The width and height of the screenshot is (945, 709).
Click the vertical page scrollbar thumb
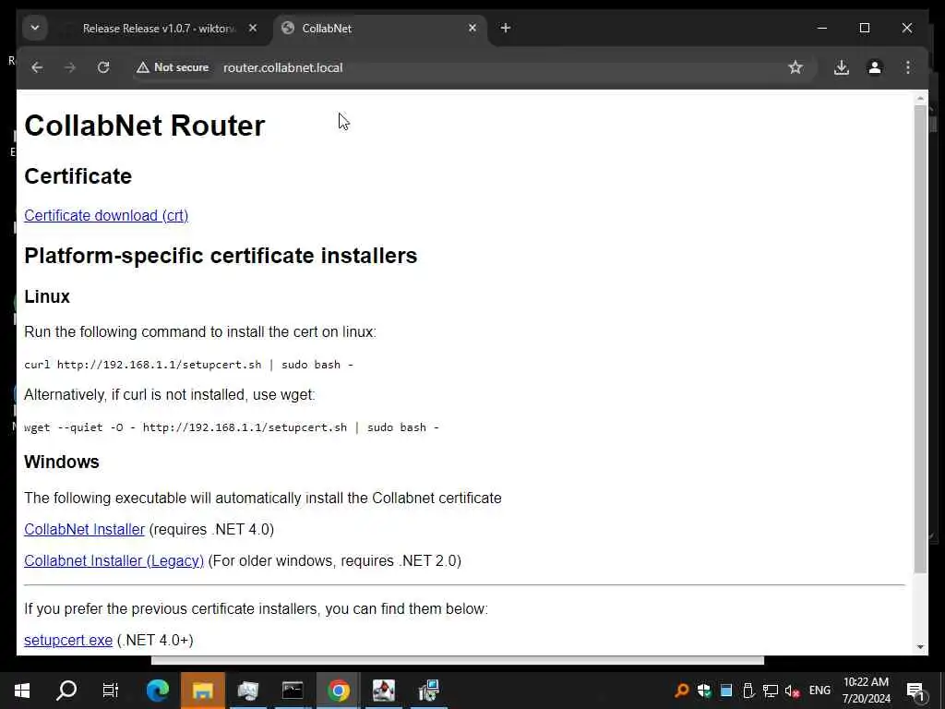[920, 339]
